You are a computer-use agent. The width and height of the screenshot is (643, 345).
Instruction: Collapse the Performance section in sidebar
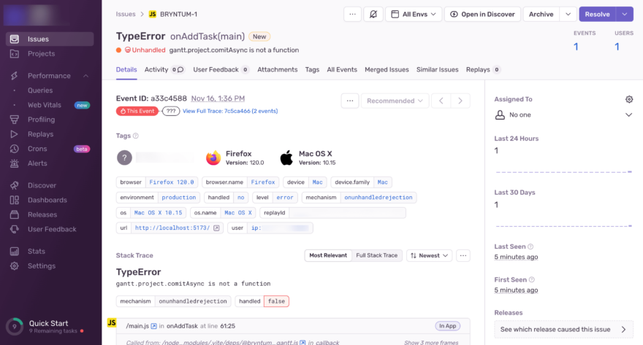pos(85,76)
